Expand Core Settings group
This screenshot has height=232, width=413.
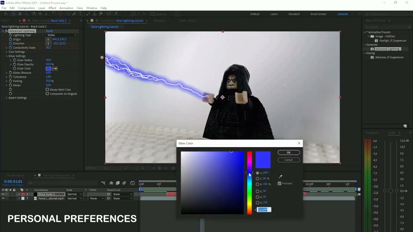point(6,52)
